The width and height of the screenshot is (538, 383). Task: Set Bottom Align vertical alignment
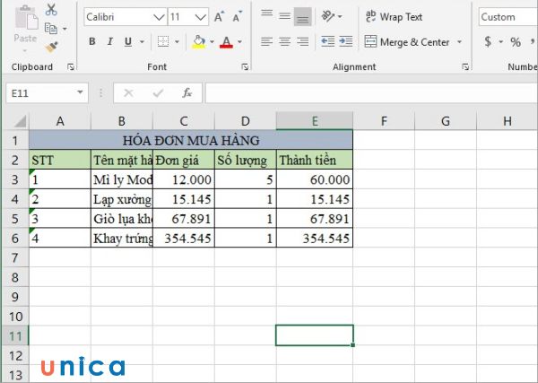[x=303, y=16]
